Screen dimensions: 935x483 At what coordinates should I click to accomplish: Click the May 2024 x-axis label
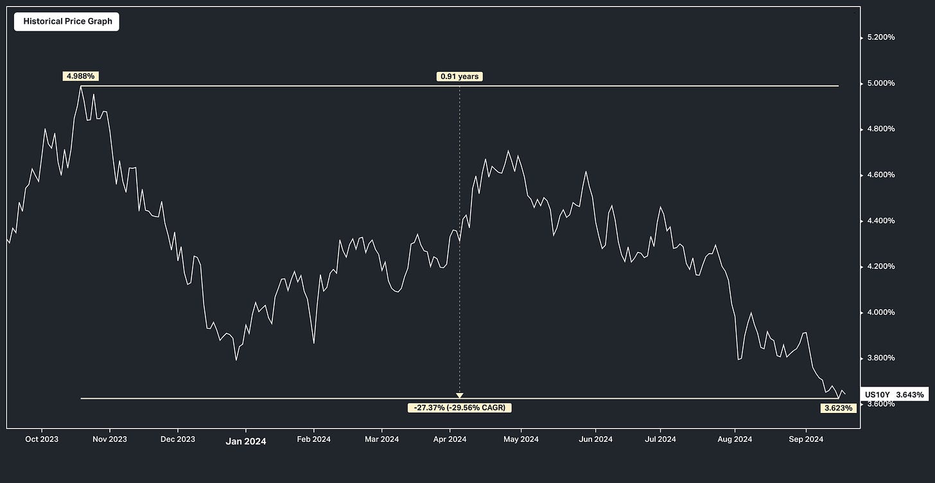click(x=521, y=439)
